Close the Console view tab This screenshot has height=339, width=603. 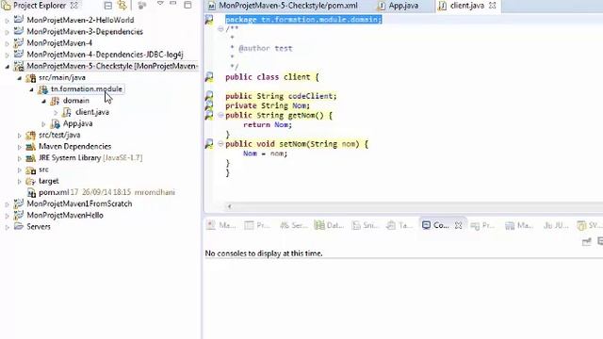[459, 226]
